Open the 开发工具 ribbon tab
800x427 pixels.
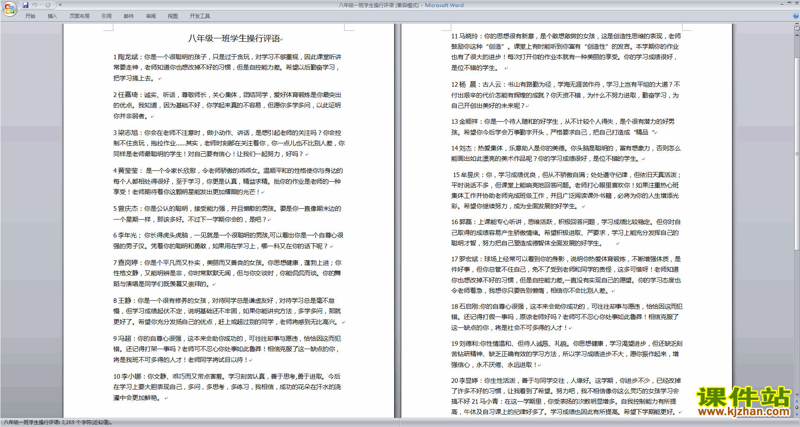click(200, 16)
